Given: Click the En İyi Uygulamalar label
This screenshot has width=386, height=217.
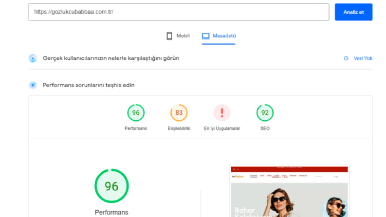Looking at the screenshot, I should point(222,128).
